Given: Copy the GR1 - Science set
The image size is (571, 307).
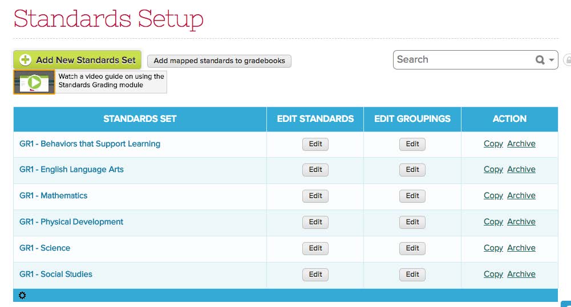Looking at the screenshot, I should point(493,248).
